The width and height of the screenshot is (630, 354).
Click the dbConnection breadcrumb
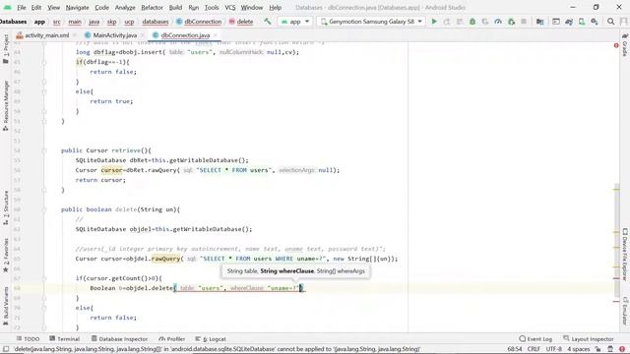[x=199, y=22]
